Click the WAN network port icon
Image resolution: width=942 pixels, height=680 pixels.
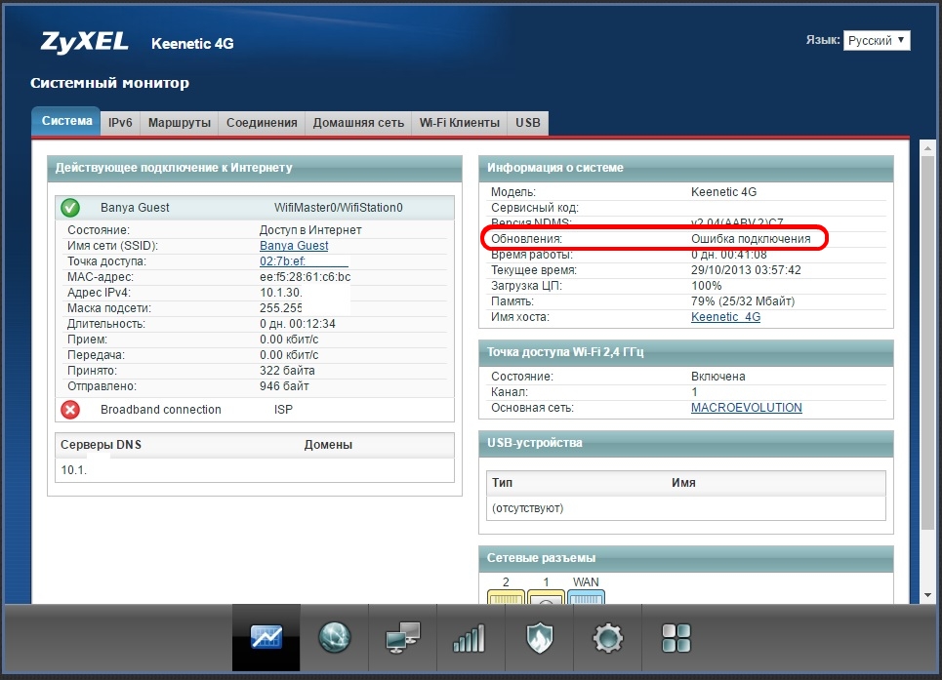586,596
